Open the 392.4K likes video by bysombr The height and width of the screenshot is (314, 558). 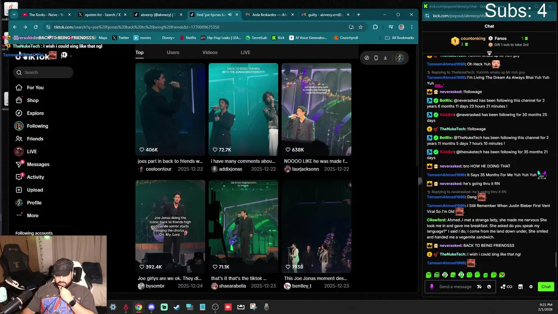pos(170,226)
